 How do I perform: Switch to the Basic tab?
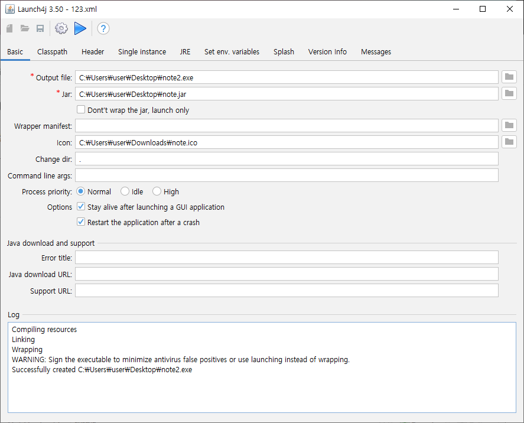click(x=15, y=52)
